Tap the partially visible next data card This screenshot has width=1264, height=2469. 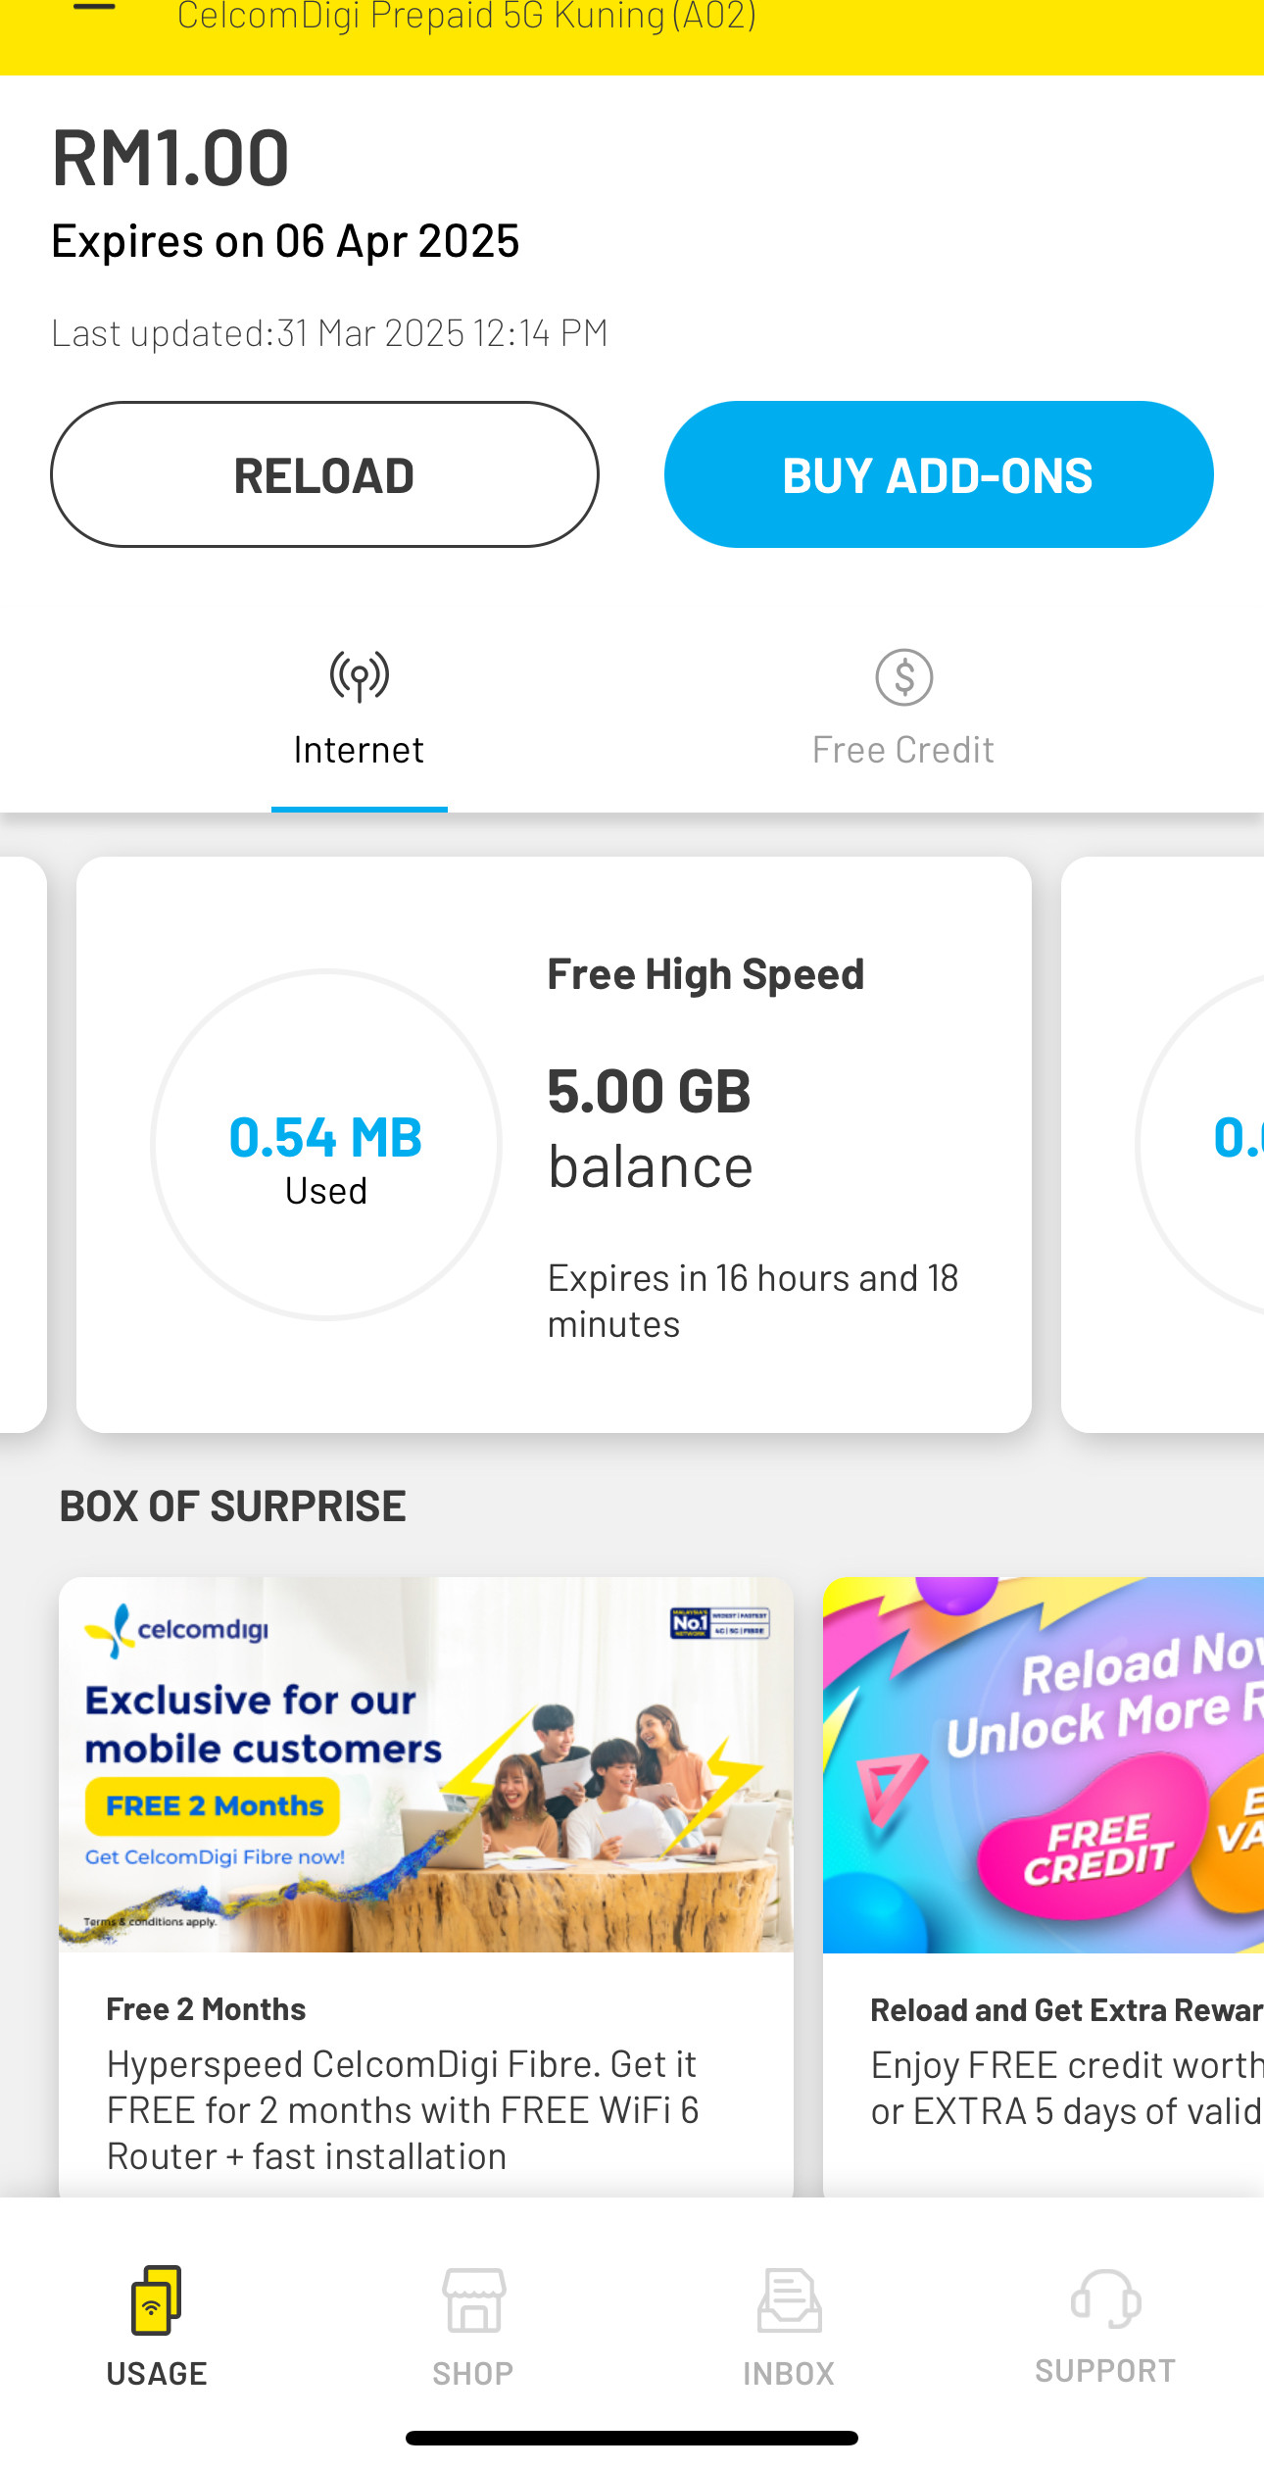click(x=1166, y=1145)
